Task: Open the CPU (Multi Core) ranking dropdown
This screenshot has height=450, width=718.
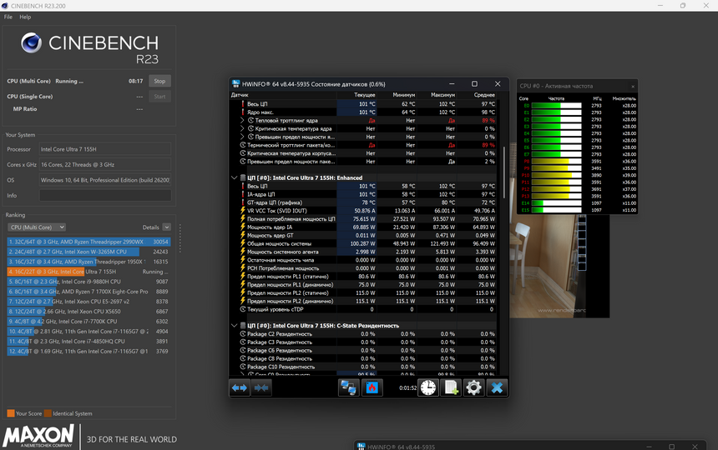Action: coord(36,227)
